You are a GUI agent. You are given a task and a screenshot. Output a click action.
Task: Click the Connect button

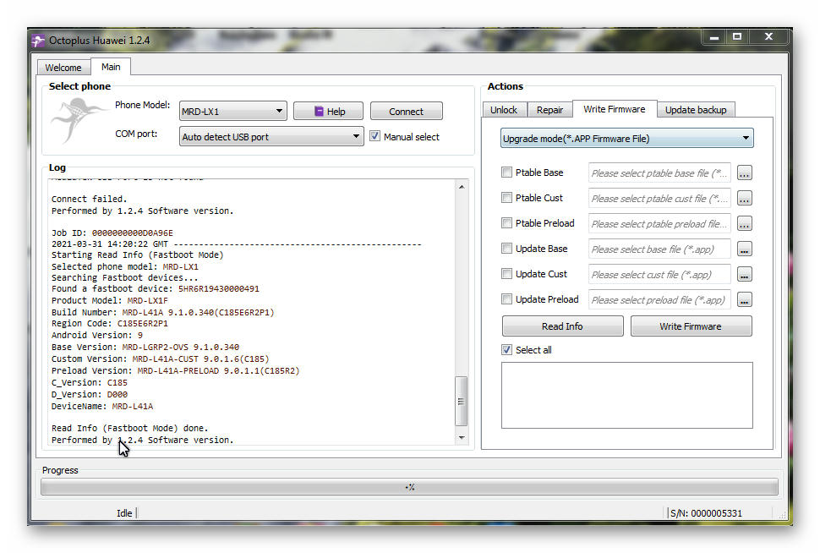407,112
